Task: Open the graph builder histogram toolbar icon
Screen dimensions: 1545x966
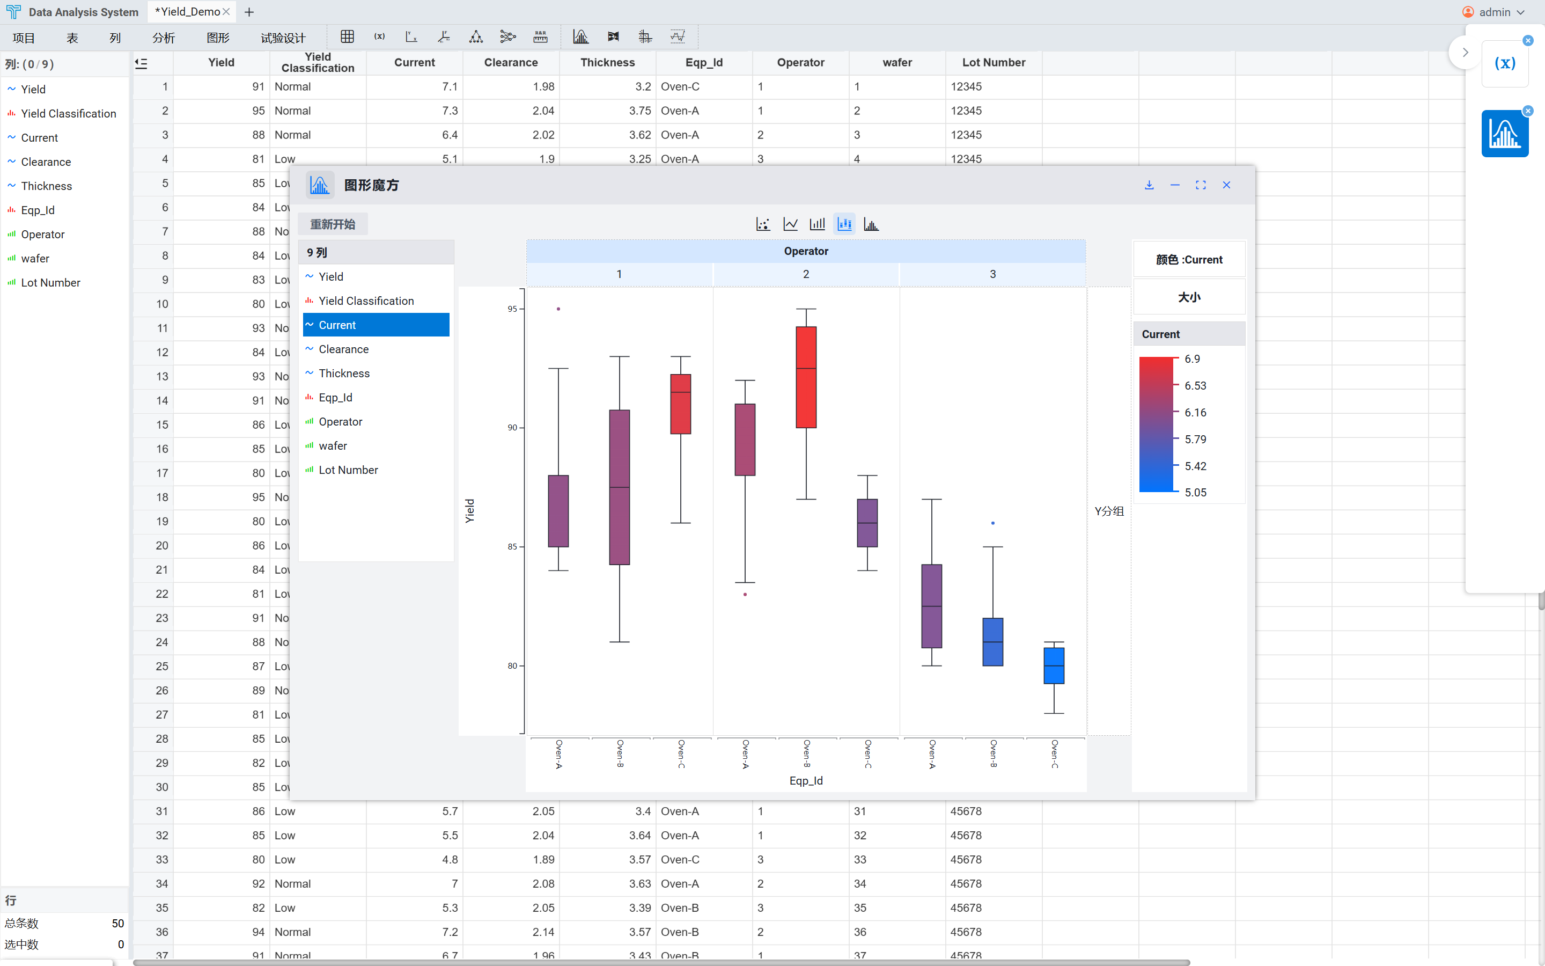Action: [581, 37]
